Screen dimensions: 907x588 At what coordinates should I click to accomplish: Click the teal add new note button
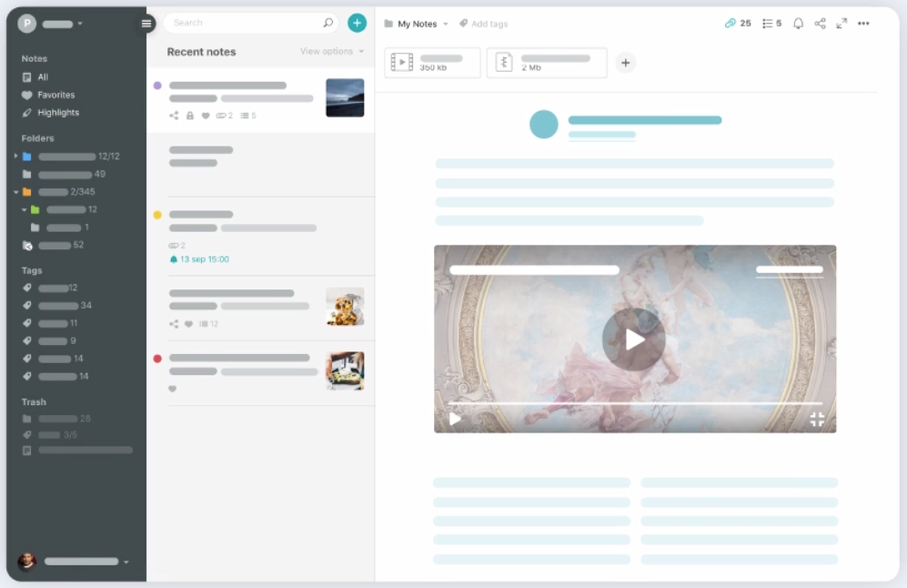pyautogui.click(x=357, y=23)
